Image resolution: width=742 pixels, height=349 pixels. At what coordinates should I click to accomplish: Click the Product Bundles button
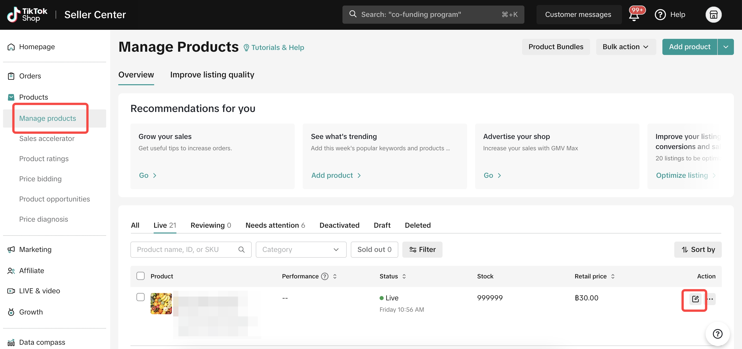coord(556,47)
